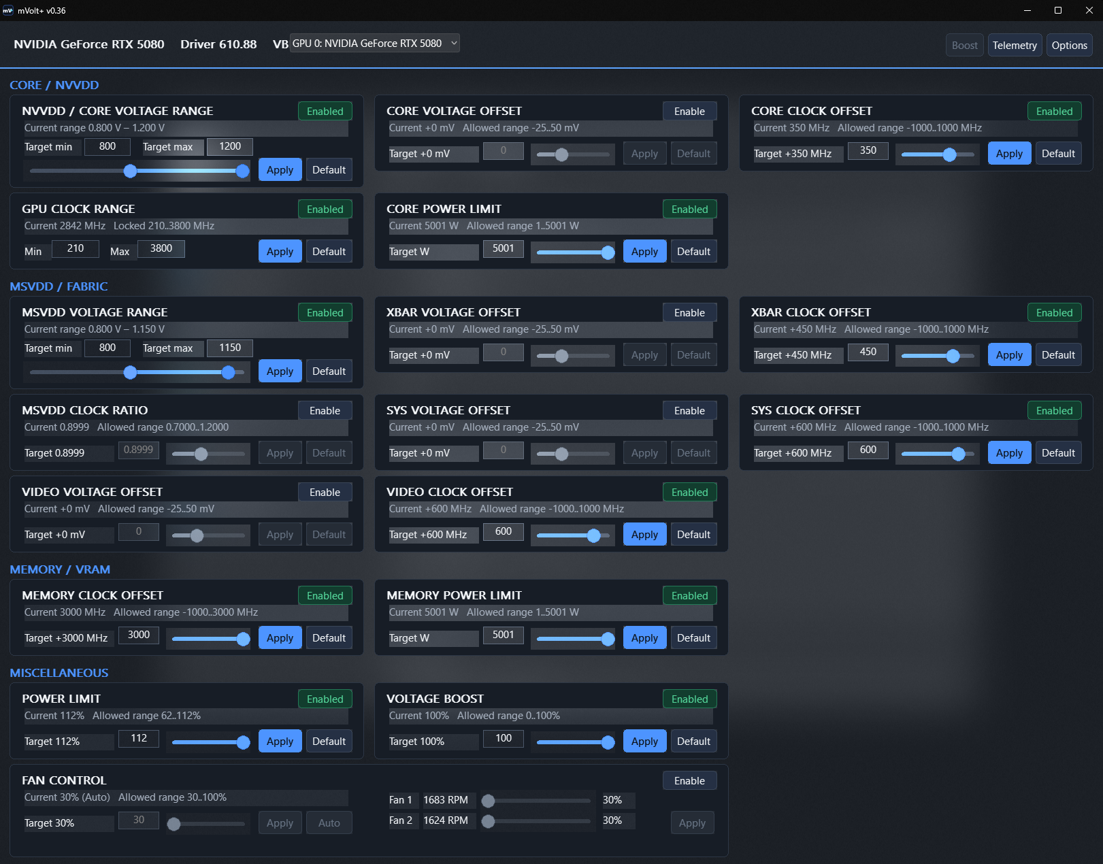The height and width of the screenshot is (864, 1103).
Task: Toggle Enabled for SYS Clock Offset
Action: pos(1054,411)
